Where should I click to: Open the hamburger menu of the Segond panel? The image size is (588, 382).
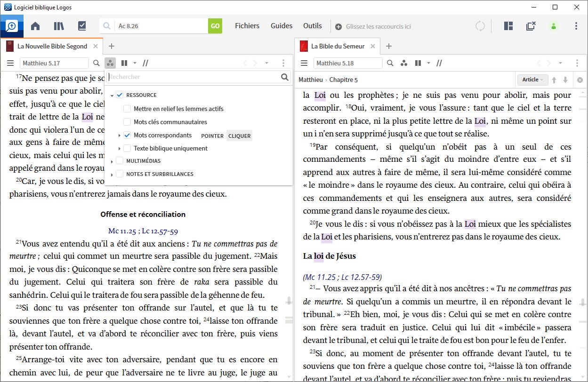click(10, 63)
